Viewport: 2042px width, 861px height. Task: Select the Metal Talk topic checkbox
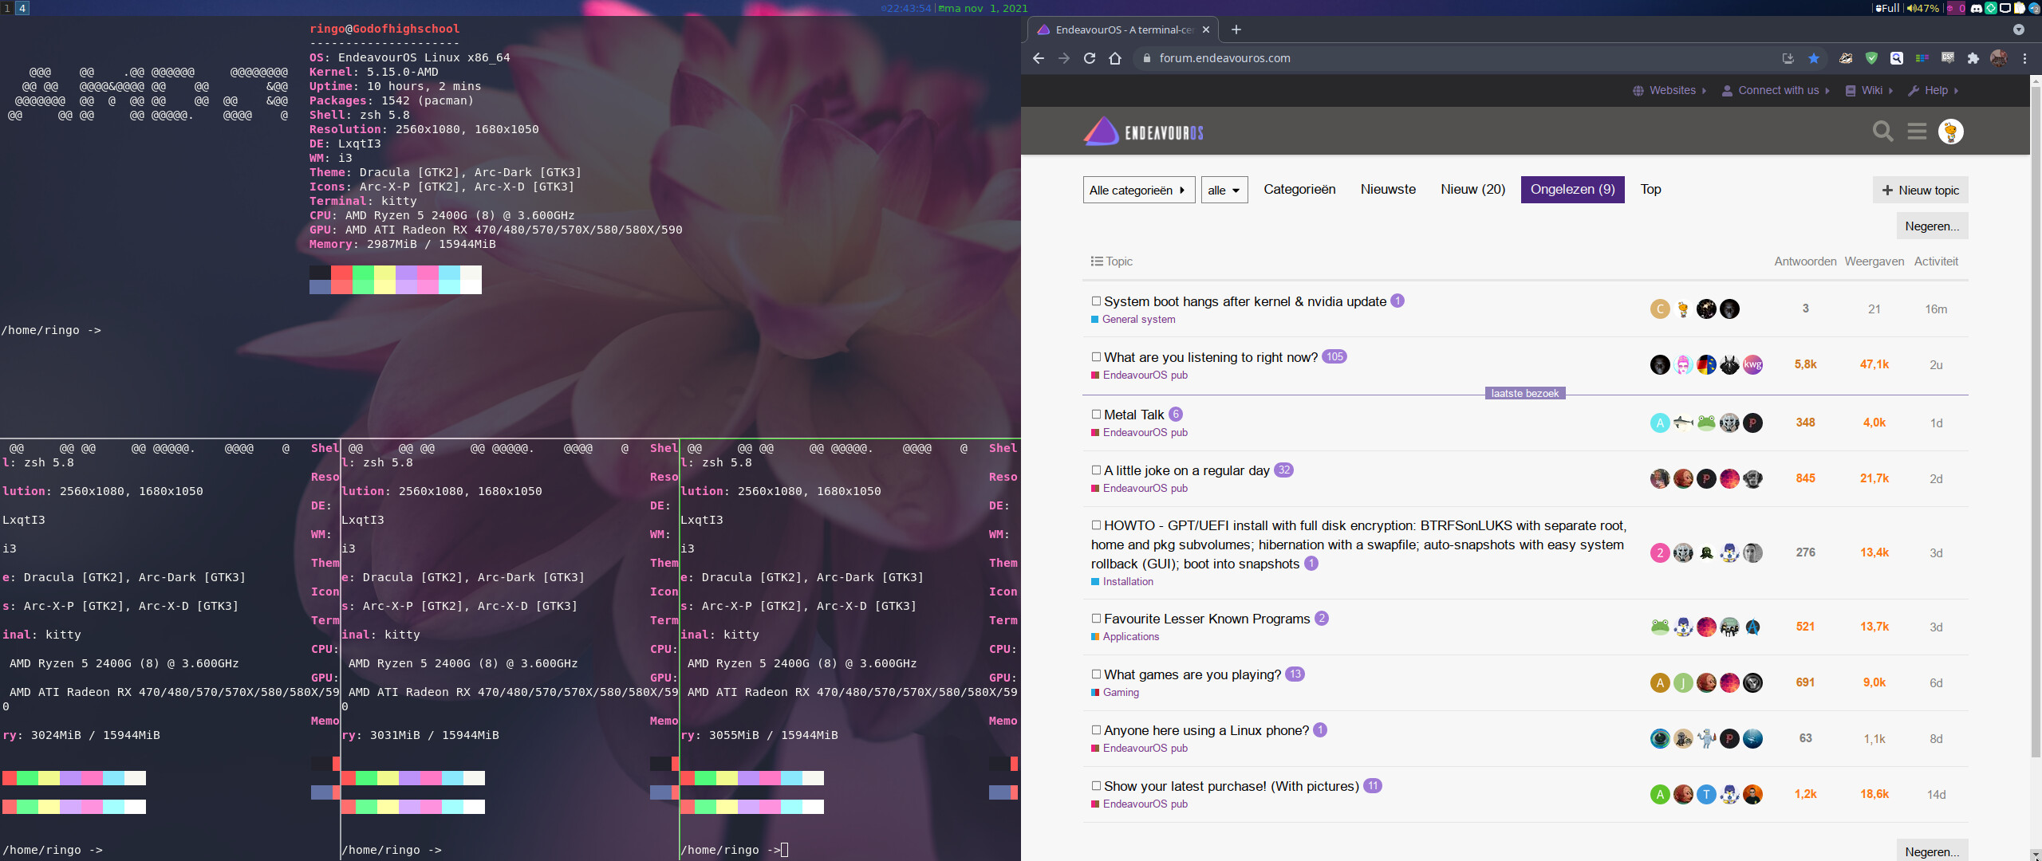tap(1096, 415)
